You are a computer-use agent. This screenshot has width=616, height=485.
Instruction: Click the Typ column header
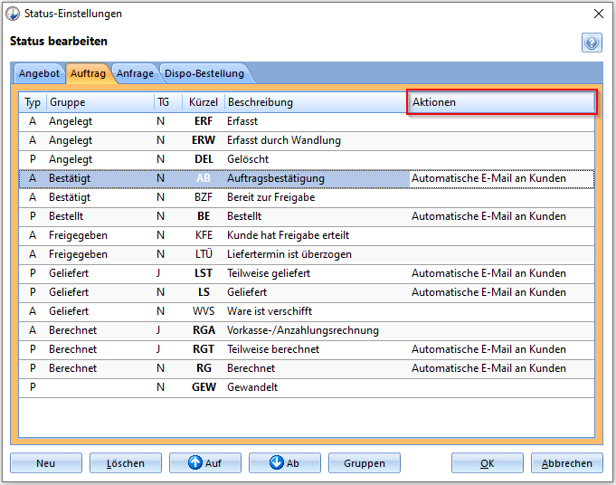coord(33,102)
